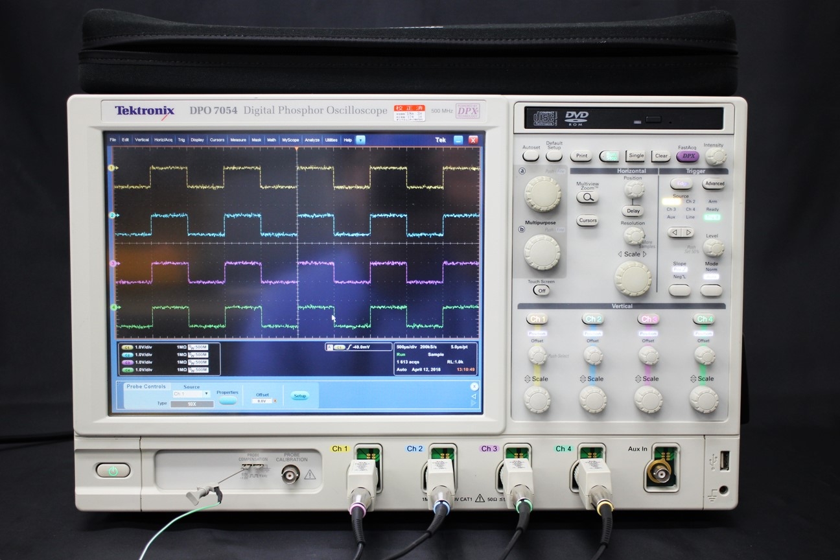Open the MyScope menu

click(290, 140)
